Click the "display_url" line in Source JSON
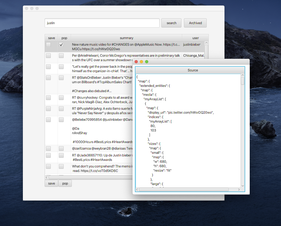Image resolution: width=281 pixels, height=226 pixels. tap(181, 113)
